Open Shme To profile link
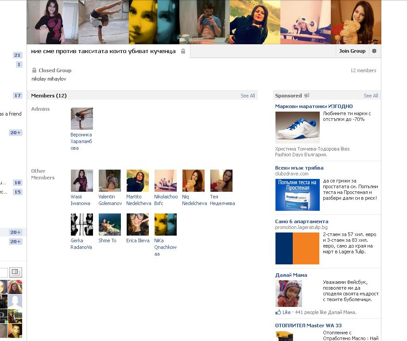Viewport: 407px width, 341px height. [x=107, y=240]
